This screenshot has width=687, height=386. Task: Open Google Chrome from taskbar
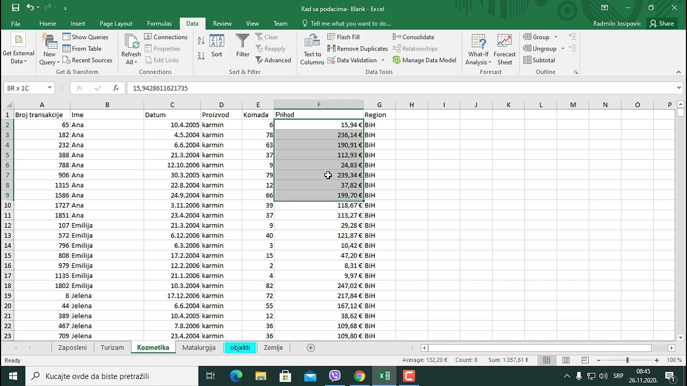coord(360,376)
